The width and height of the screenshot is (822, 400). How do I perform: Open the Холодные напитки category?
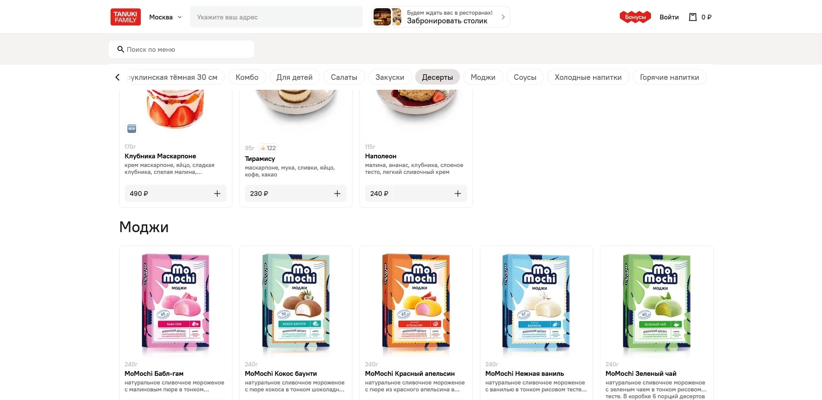587,77
